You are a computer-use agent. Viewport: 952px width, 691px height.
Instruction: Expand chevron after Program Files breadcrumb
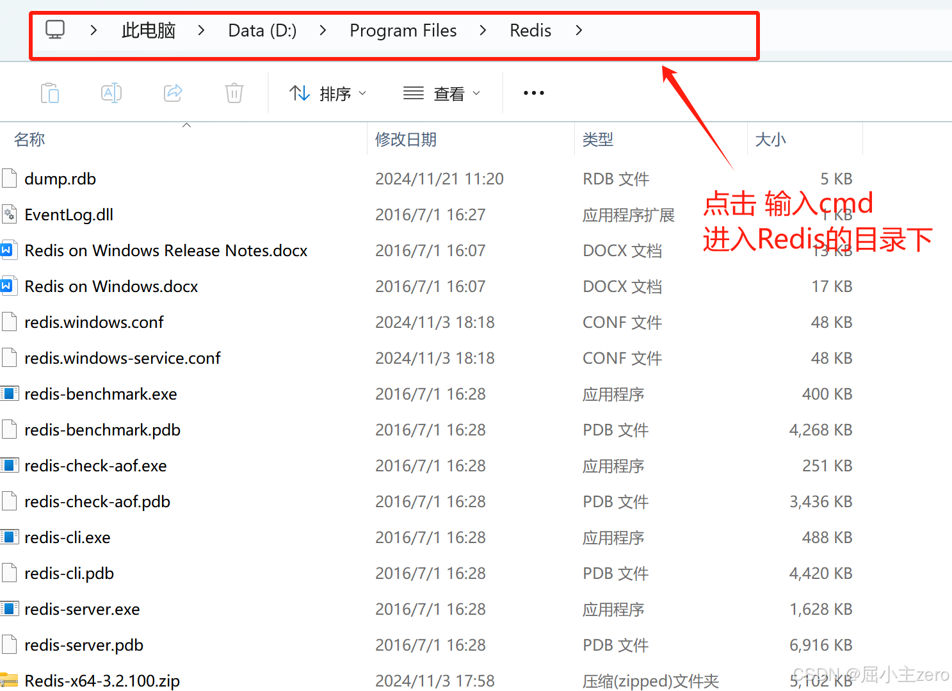[483, 30]
